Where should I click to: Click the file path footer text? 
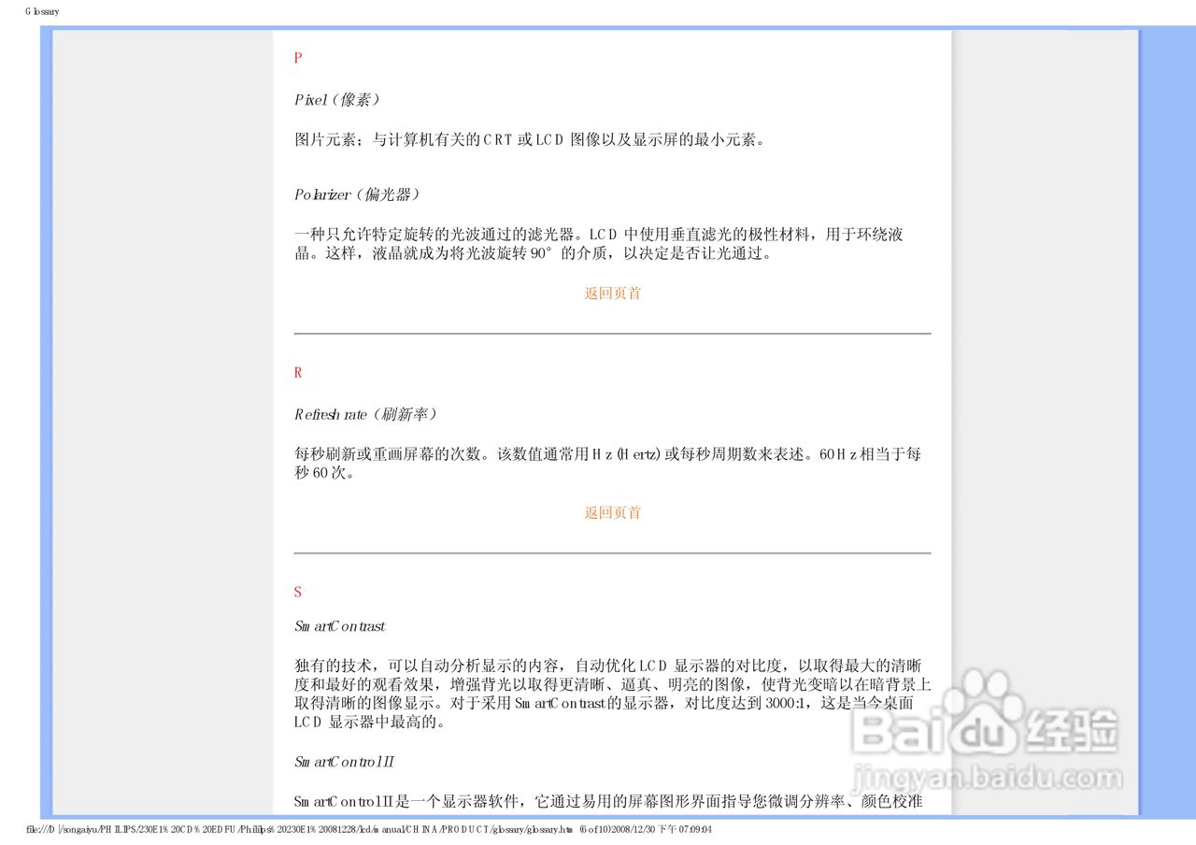pyautogui.click(x=370, y=830)
